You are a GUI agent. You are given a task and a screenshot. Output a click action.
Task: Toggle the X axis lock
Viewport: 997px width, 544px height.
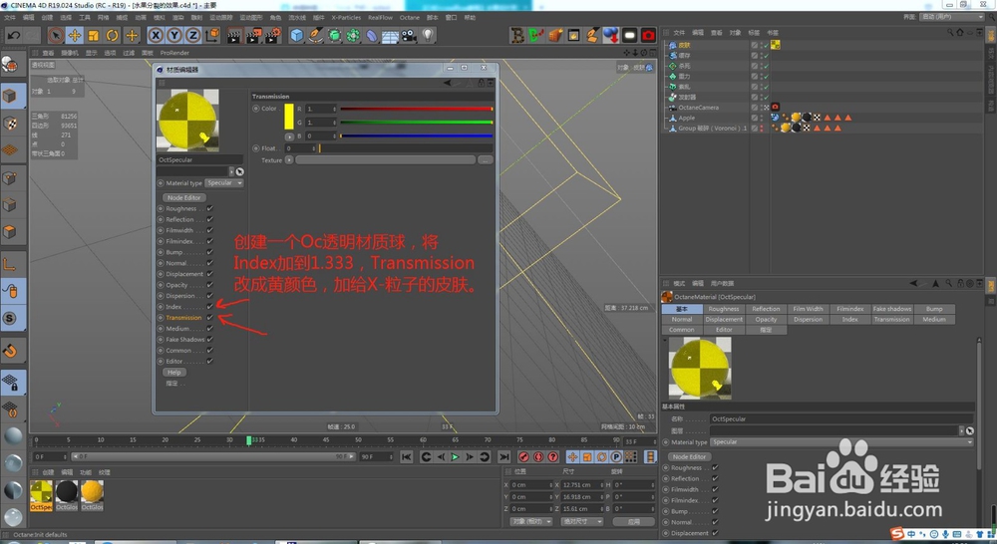tap(156, 36)
